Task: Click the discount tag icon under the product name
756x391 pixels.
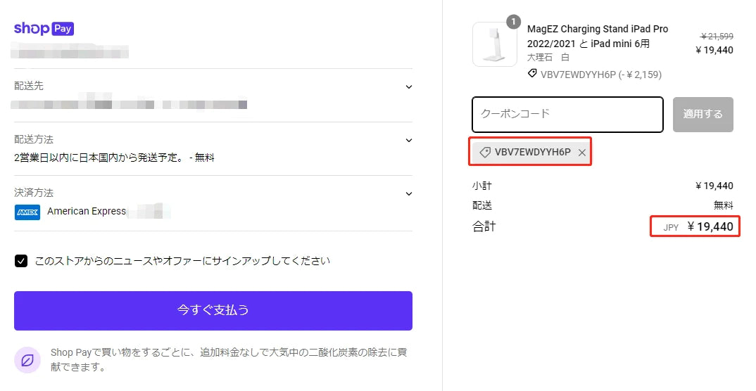Action: click(x=532, y=74)
